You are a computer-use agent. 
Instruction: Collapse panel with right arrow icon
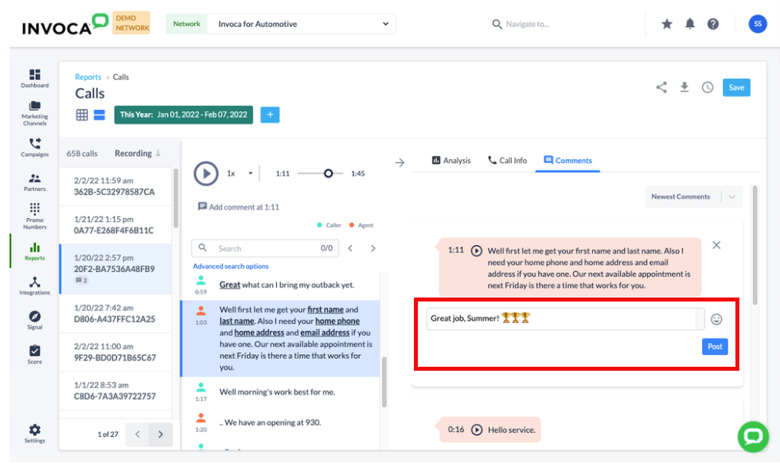tap(400, 162)
